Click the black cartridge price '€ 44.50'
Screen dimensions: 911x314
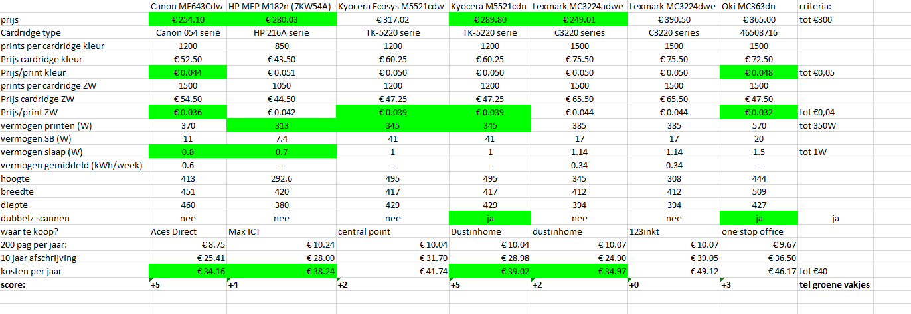[x=282, y=99]
